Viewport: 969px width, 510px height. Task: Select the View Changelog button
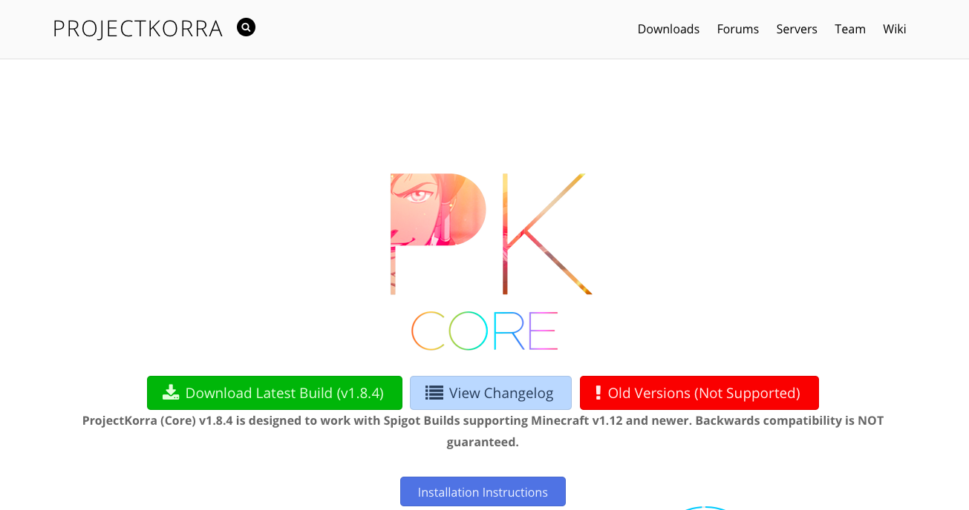(x=491, y=393)
